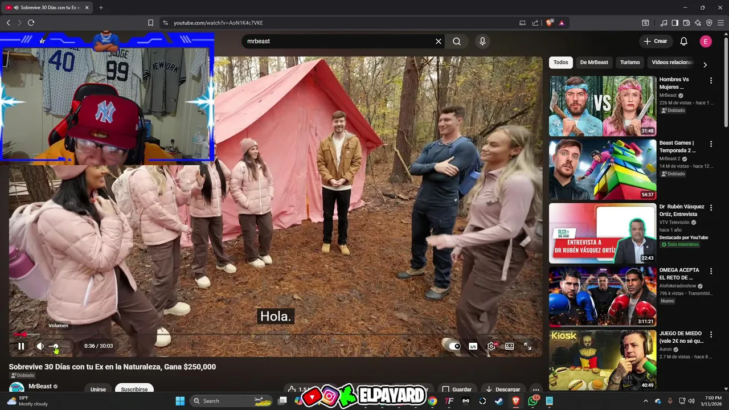Toggle the browser sidebar panel
This screenshot has width=729, height=410.
675,23
